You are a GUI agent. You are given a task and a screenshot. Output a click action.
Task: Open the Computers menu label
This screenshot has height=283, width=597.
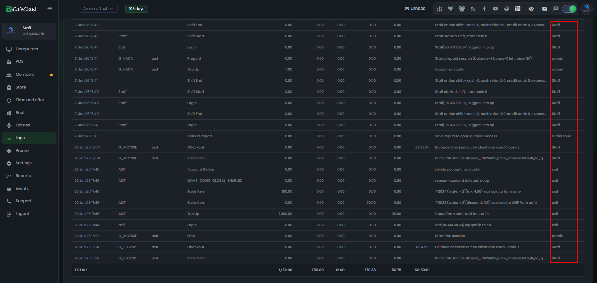pos(27,49)
